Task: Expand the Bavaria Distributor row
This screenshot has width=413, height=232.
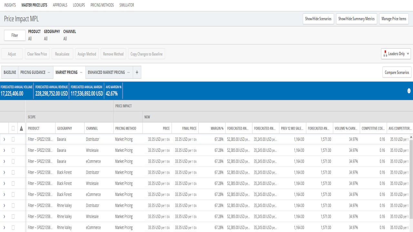Action: pos(4,140)
